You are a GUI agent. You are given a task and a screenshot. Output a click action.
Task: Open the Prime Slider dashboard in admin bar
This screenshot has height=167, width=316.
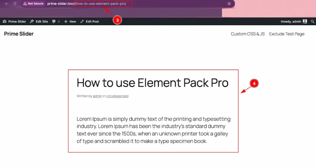click(14, 22)
